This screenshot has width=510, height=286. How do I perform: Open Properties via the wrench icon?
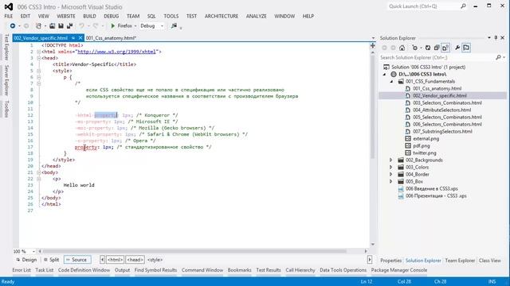[x=457, y=48]
